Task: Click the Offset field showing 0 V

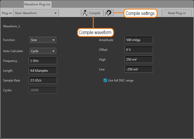Action: click(x=139, y=50)
